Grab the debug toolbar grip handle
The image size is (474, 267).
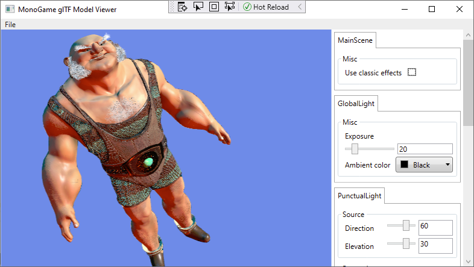point(172,7)
